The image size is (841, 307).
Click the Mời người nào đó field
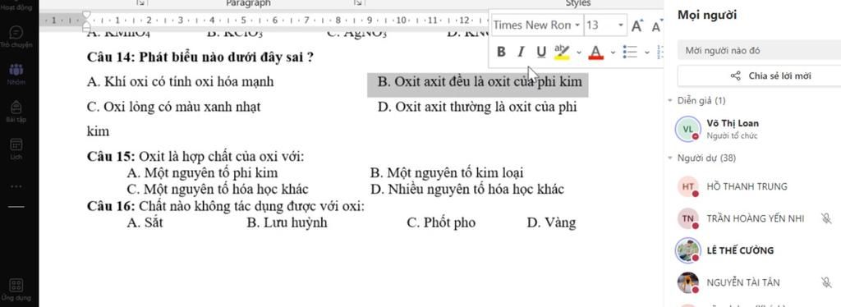pyautogui.click(x=759, y=51)
